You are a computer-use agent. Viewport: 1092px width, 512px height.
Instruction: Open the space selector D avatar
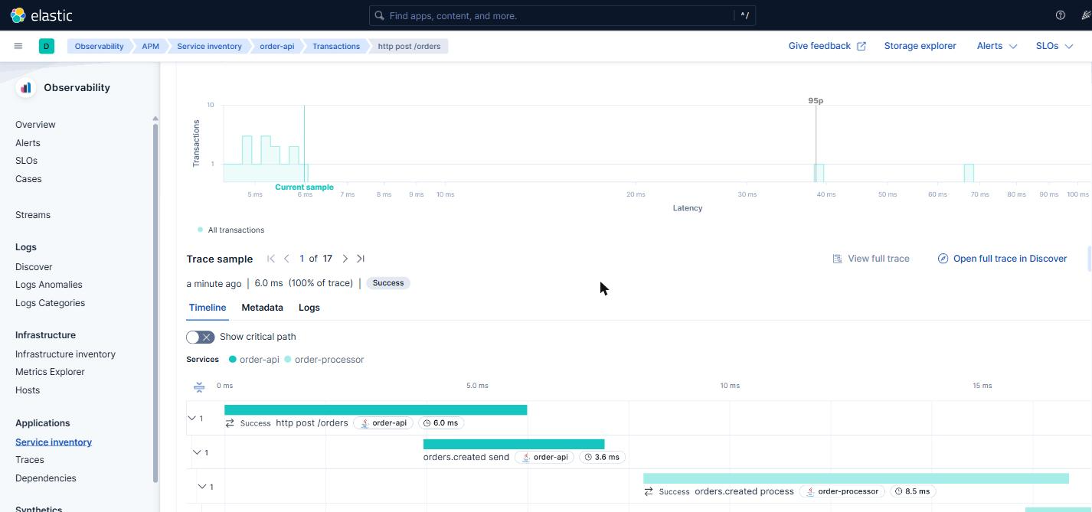point(47,46)
